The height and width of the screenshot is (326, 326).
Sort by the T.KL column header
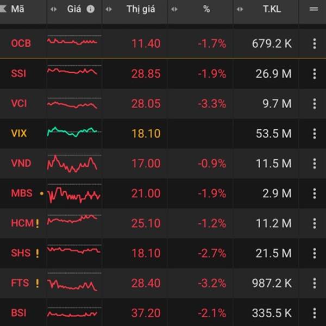click(271, 9)
